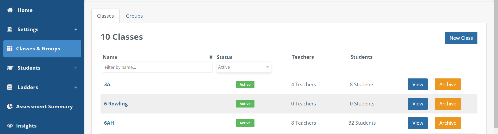Click the Home house icon
The image size is (498, 134).
pos(10,10)
